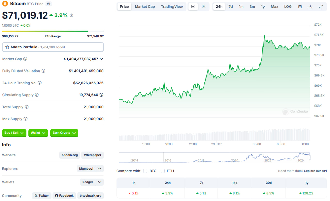Select the 7d time range
The height and width of the screenshot is (201, 330).
[231, 7]
